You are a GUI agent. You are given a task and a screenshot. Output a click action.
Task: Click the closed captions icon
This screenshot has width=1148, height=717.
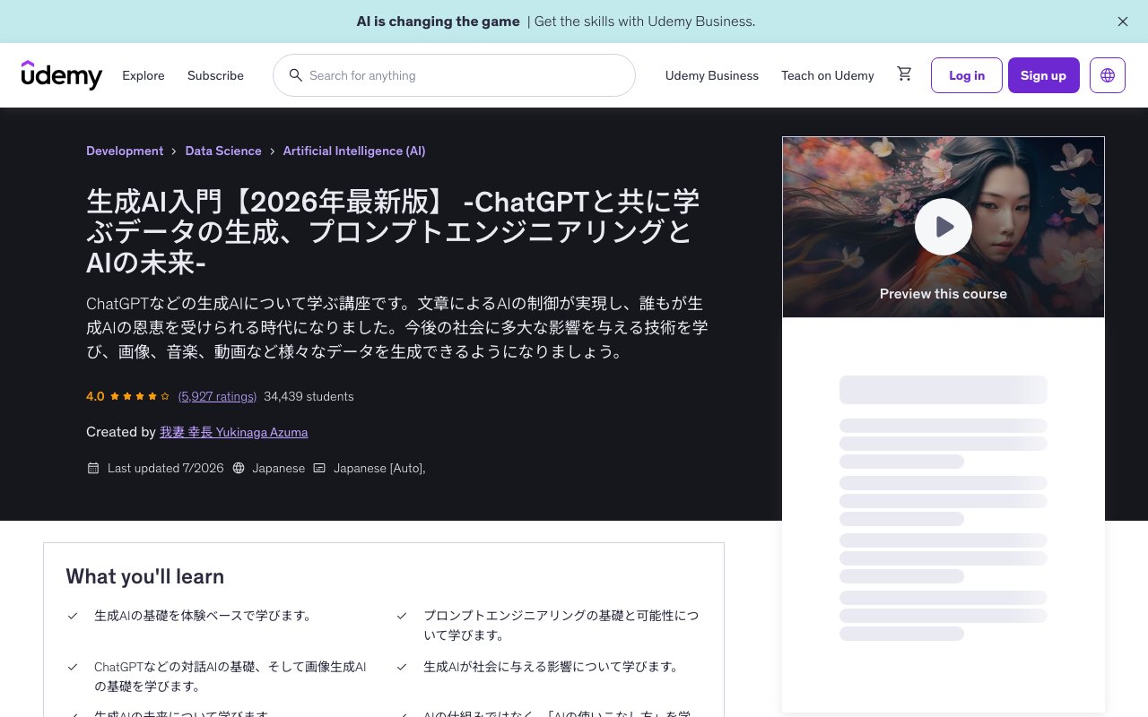(x=319, y=468)
